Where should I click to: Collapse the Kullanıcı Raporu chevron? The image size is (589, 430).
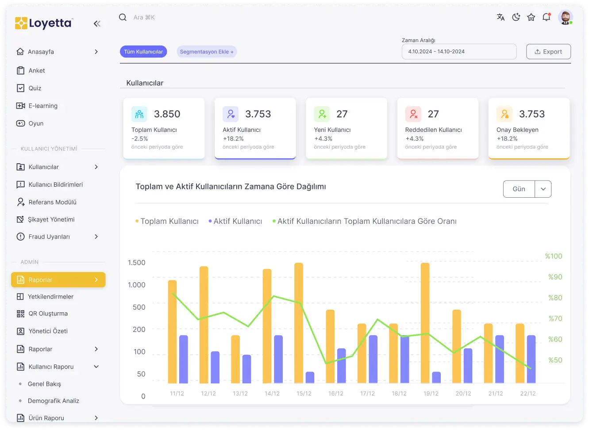pos(96,367)
